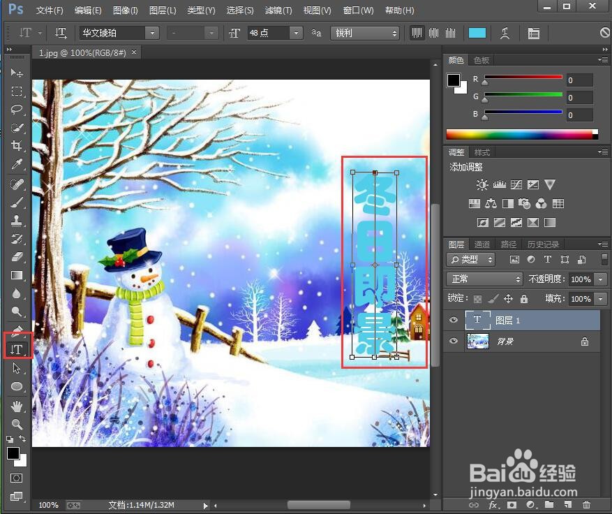
Task: Select the Rectangular Marquee tool
Action: coord(16,91)
